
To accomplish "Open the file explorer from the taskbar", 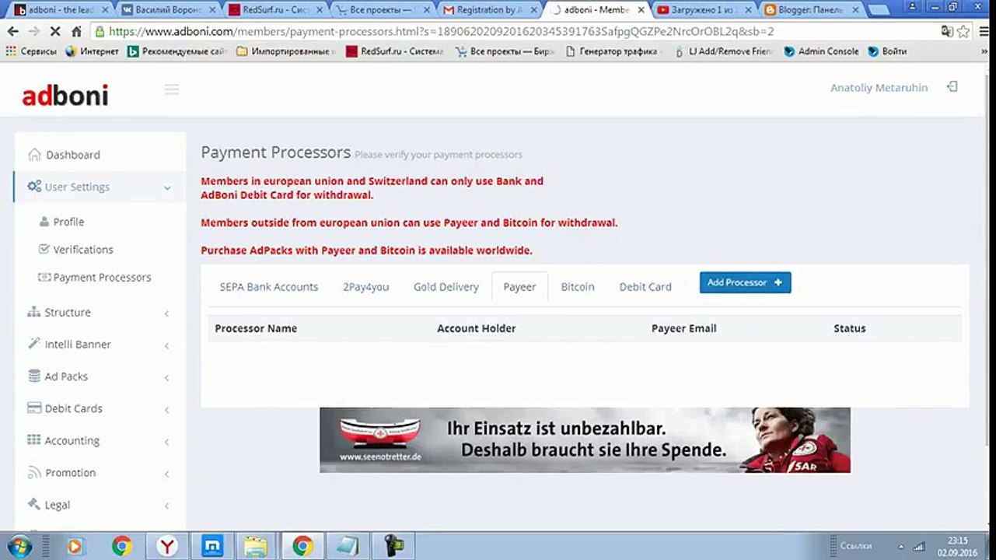I will [x=256, y=547].
